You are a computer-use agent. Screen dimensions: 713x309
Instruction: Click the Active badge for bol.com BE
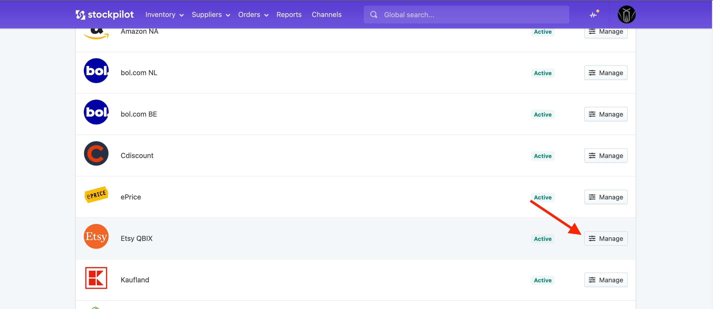tap(542, 115)
